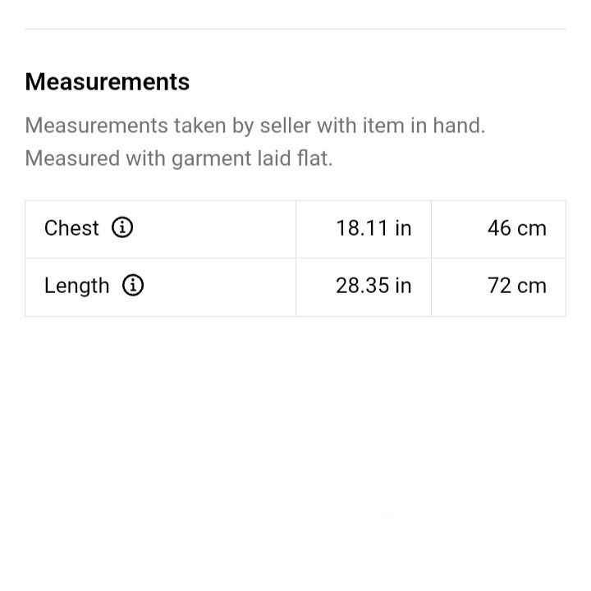Screen dimensions: 591x591
Task: Select the Length row label
Action: tap(76, 286)
